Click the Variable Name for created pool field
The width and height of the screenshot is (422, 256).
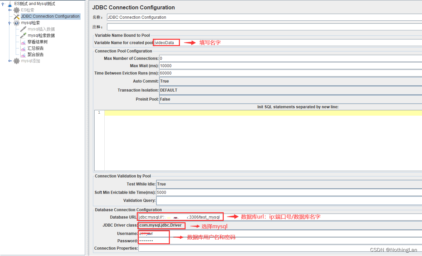pos(166,42)
